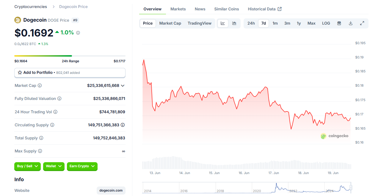Set chart range to 3m

287,23
